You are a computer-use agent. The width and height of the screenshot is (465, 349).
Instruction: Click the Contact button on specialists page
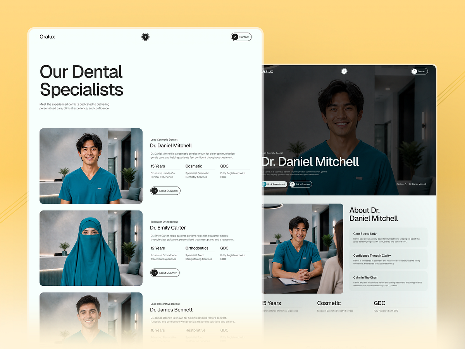(x=241, y=37)
